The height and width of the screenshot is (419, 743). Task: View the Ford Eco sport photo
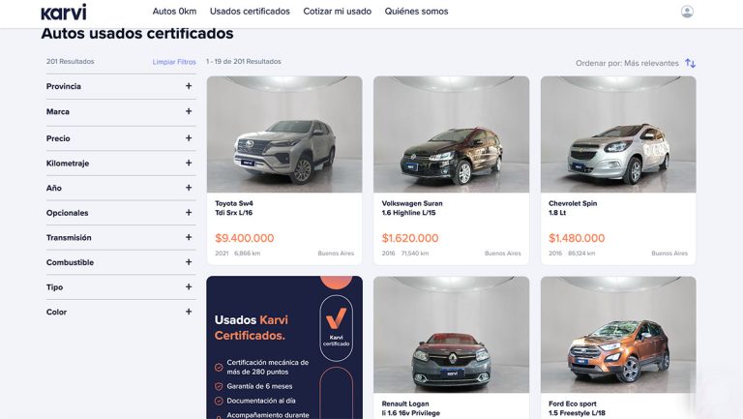pyautogui.click(x=618, y=335)
